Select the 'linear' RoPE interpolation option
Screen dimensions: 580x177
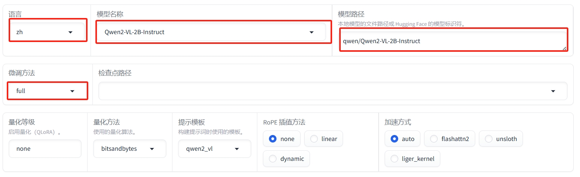(x=314, y=139)
